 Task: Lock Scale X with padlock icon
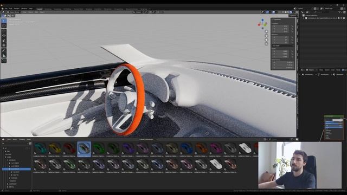pos(292,51)
